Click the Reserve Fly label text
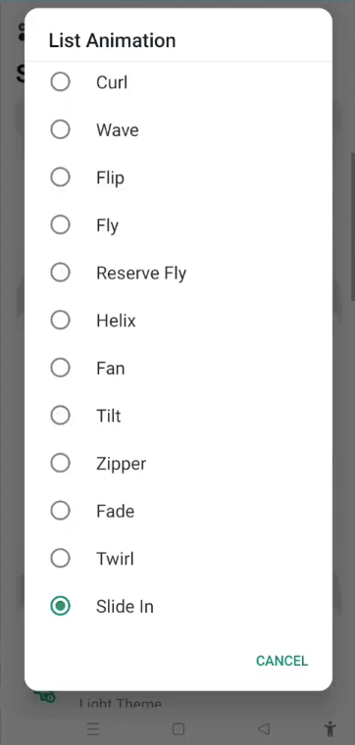 coord(141,273)
